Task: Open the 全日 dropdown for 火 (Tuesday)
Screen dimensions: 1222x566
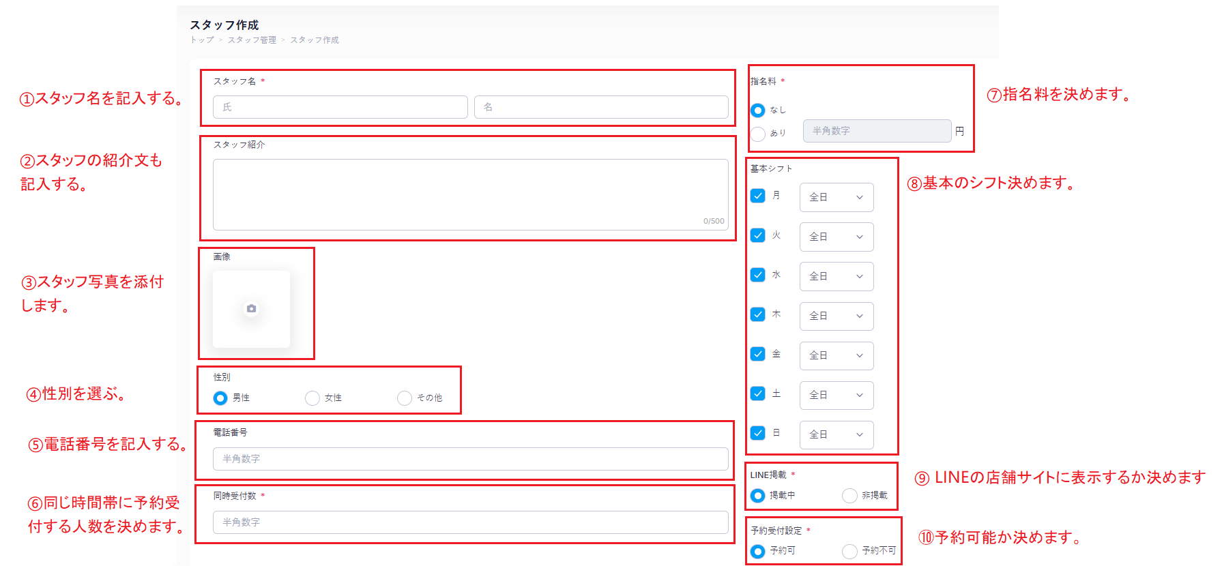Action: [836, 237]
